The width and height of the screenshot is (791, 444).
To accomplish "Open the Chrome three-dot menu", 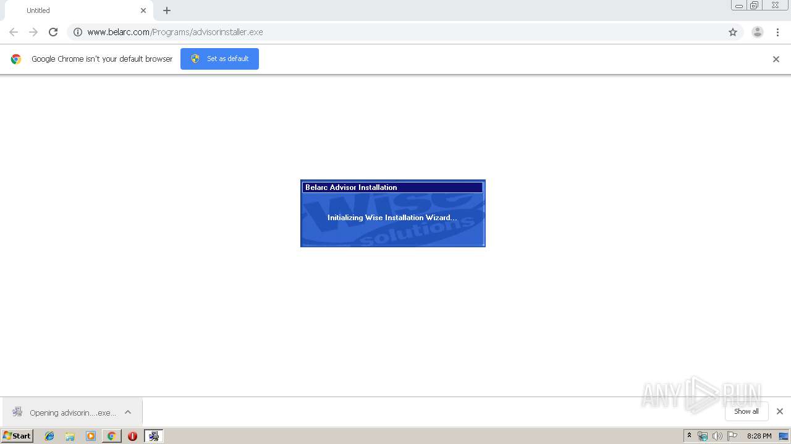I will click(x=777, y=32).
